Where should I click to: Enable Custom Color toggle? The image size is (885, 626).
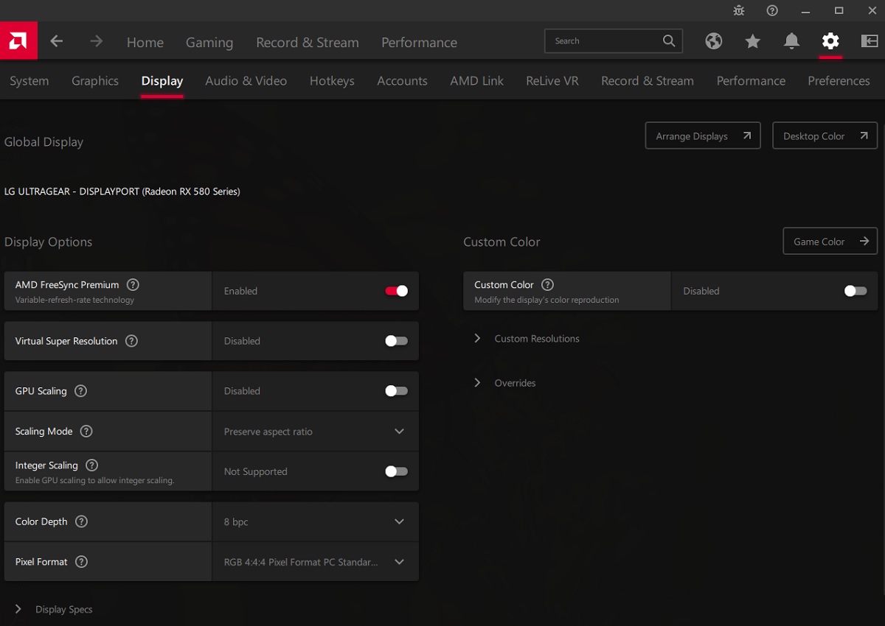855,291
